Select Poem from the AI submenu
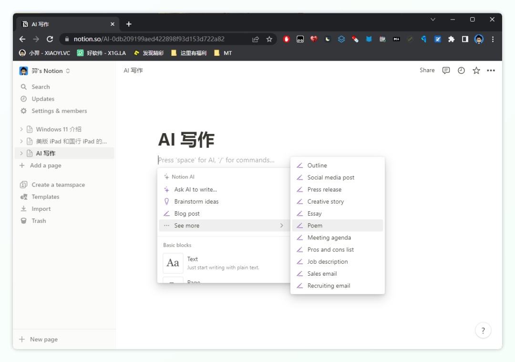 pyautogui.click(x=315, y=226)
